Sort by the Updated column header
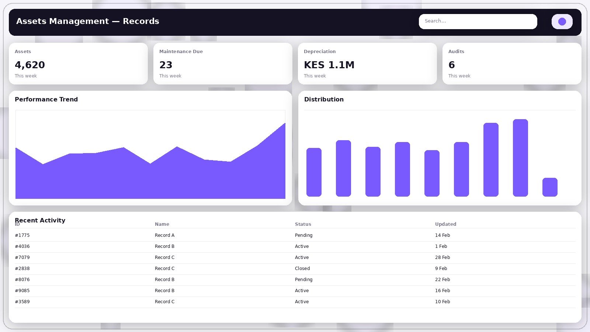This screenshot has height=332, width=590. 445,224
